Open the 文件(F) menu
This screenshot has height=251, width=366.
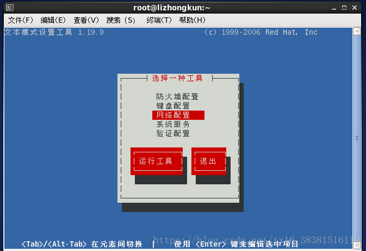click(20, 20)
